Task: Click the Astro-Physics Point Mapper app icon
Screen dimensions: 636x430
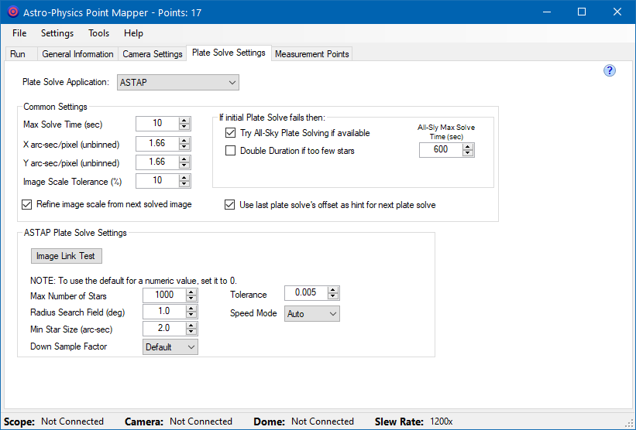Action: point(13,12)
